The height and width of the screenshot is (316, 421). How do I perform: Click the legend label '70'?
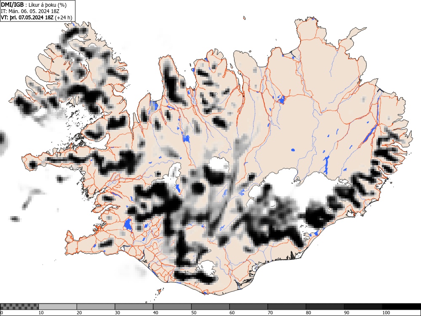pos(270,313)
